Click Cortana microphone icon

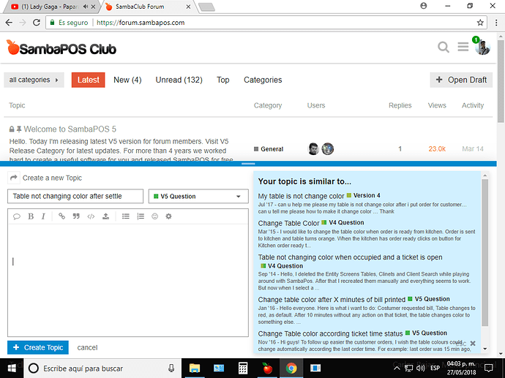click(171, 368)
